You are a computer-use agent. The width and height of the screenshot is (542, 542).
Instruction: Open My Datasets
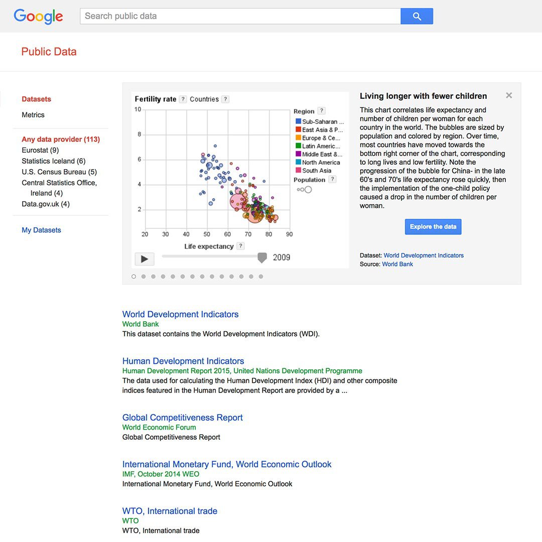pyautogui.click(x=41, y=230)
